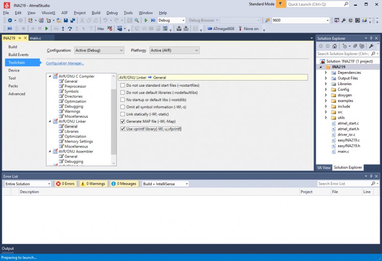Screen dimensions: 382x261
Task: Open the Build menu
Action: 96,13
